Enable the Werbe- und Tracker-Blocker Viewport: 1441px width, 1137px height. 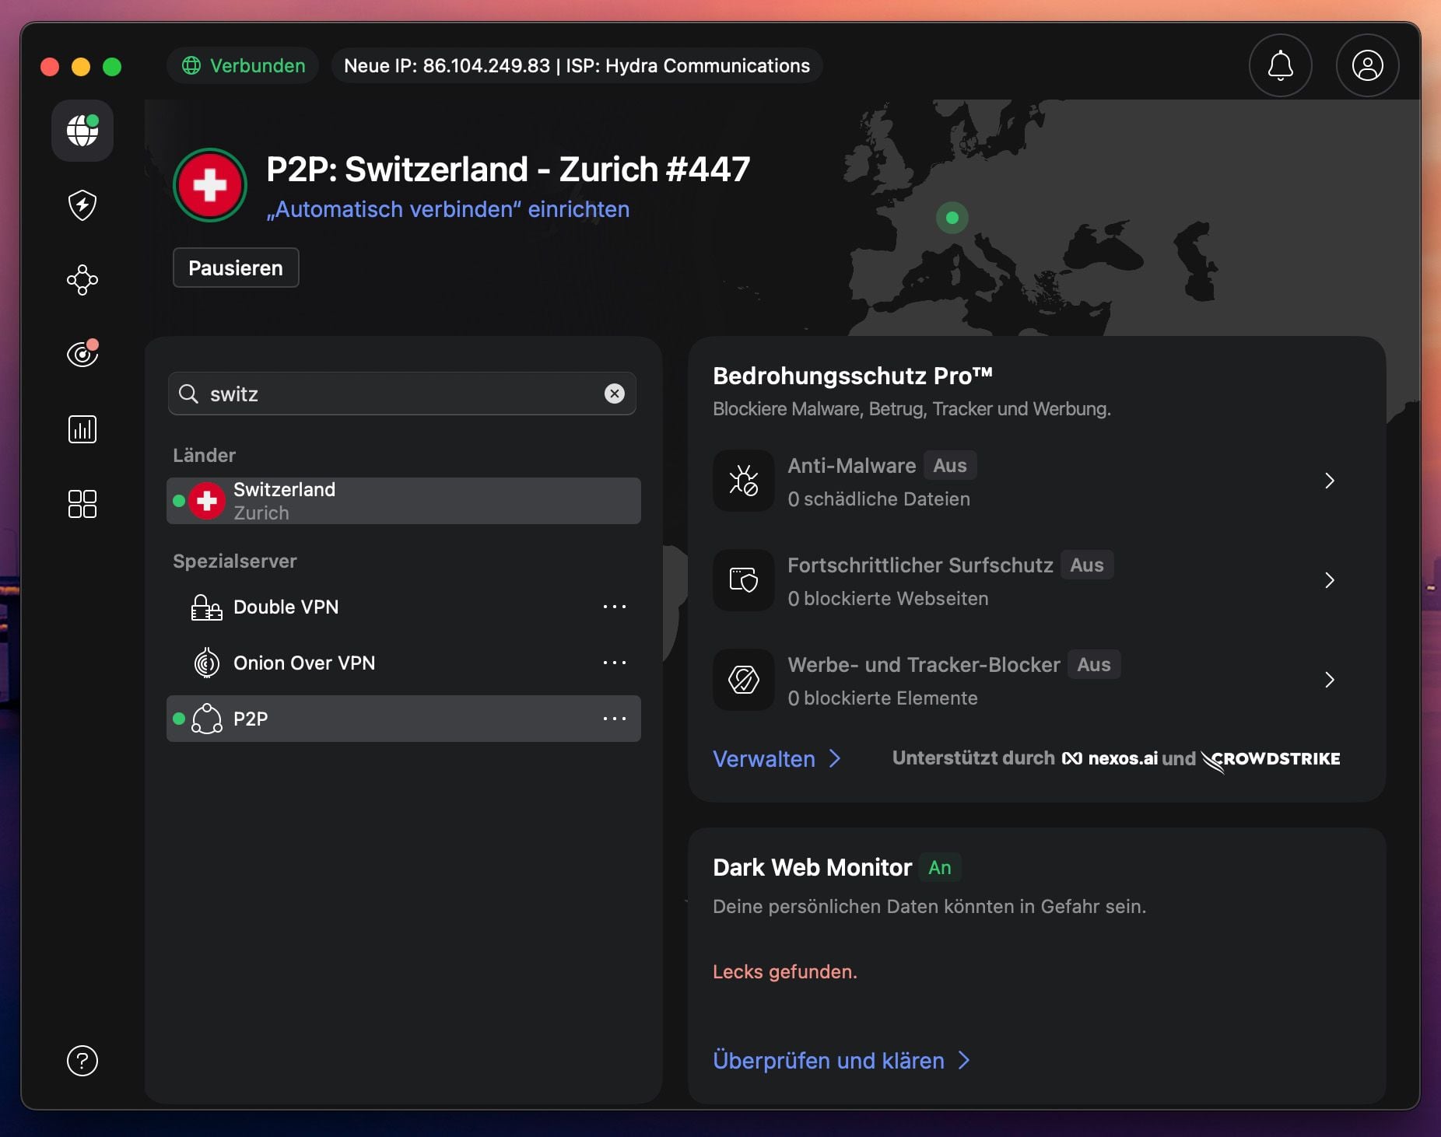(1094, 664)
